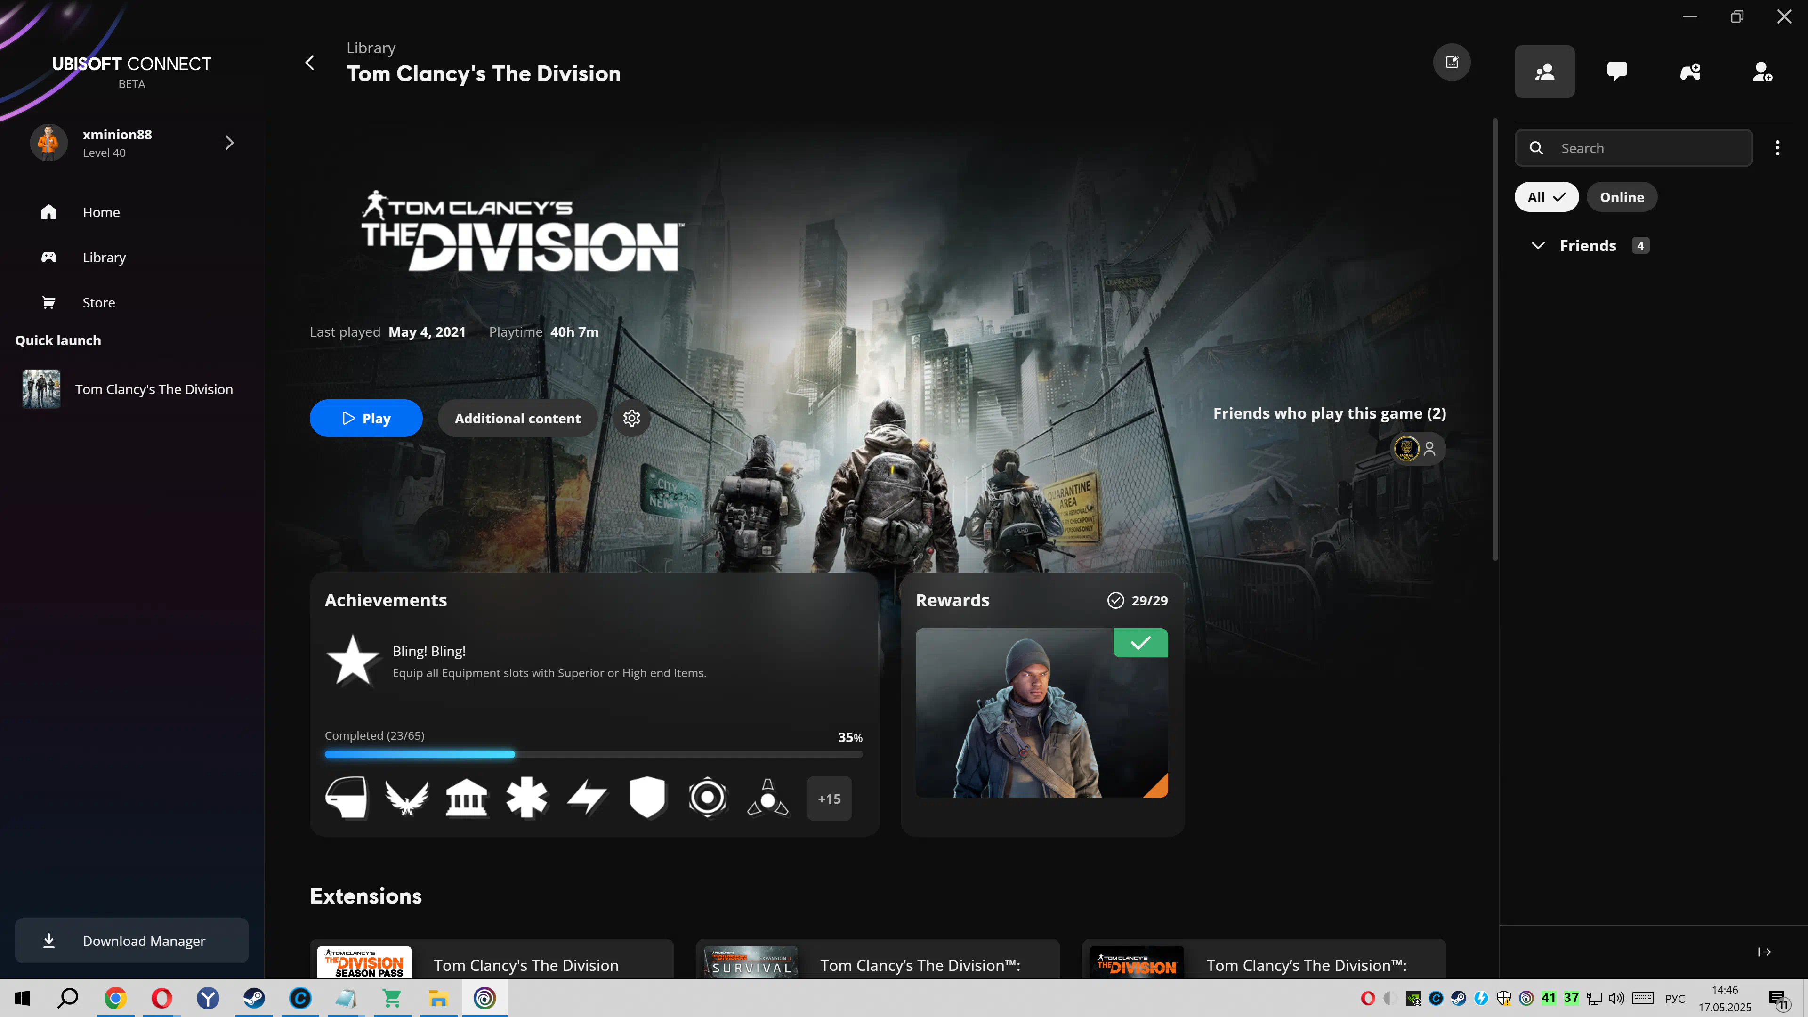Switch the РУС keyboard language indicator
The height and width of the screenshot is (1017, 1808).
click(x=1675, y=998)
